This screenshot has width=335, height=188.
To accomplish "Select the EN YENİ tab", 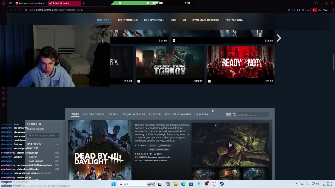I will click(113, 114).
